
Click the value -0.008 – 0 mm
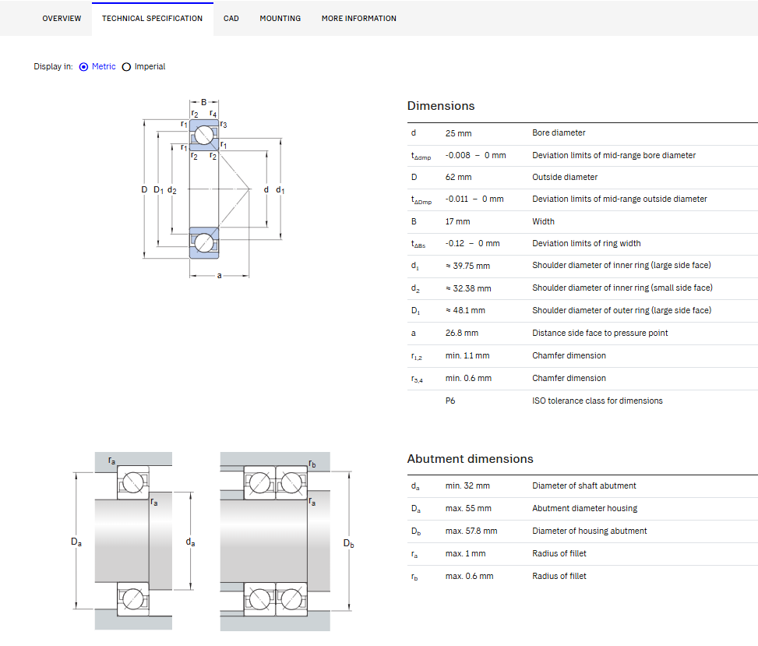click(x=476, y=155)
